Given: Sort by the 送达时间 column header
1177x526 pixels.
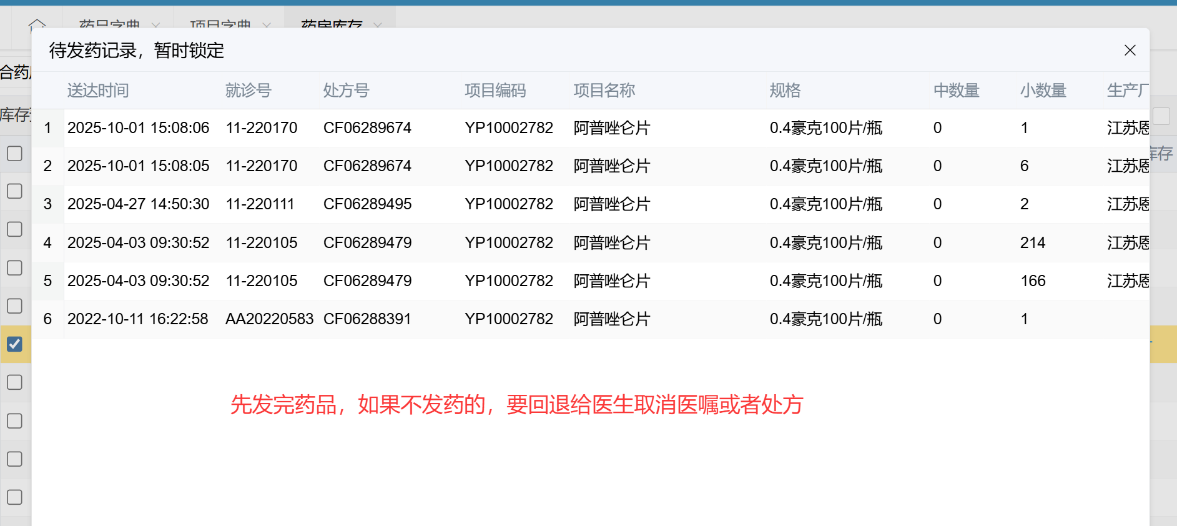Looking at the screenshot, I should coord(98,91).
